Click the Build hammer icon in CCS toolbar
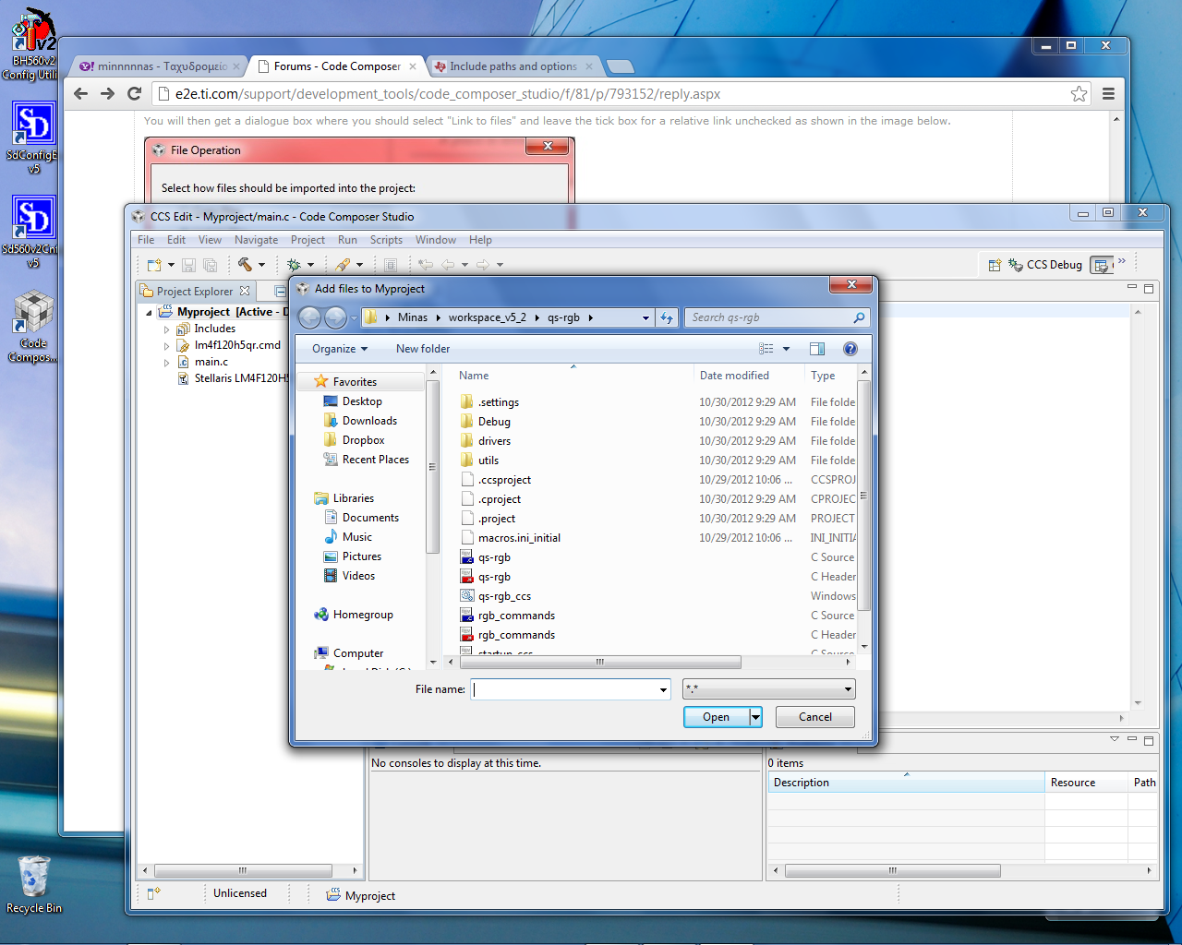 pos(245,265)
